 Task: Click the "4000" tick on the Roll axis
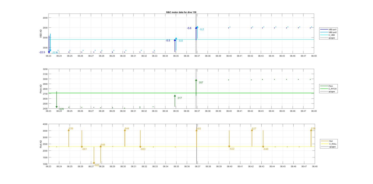point(45,124)
